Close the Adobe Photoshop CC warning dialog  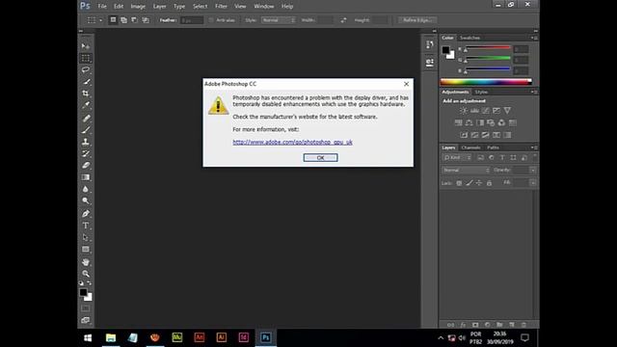click(x=406, y=84)
